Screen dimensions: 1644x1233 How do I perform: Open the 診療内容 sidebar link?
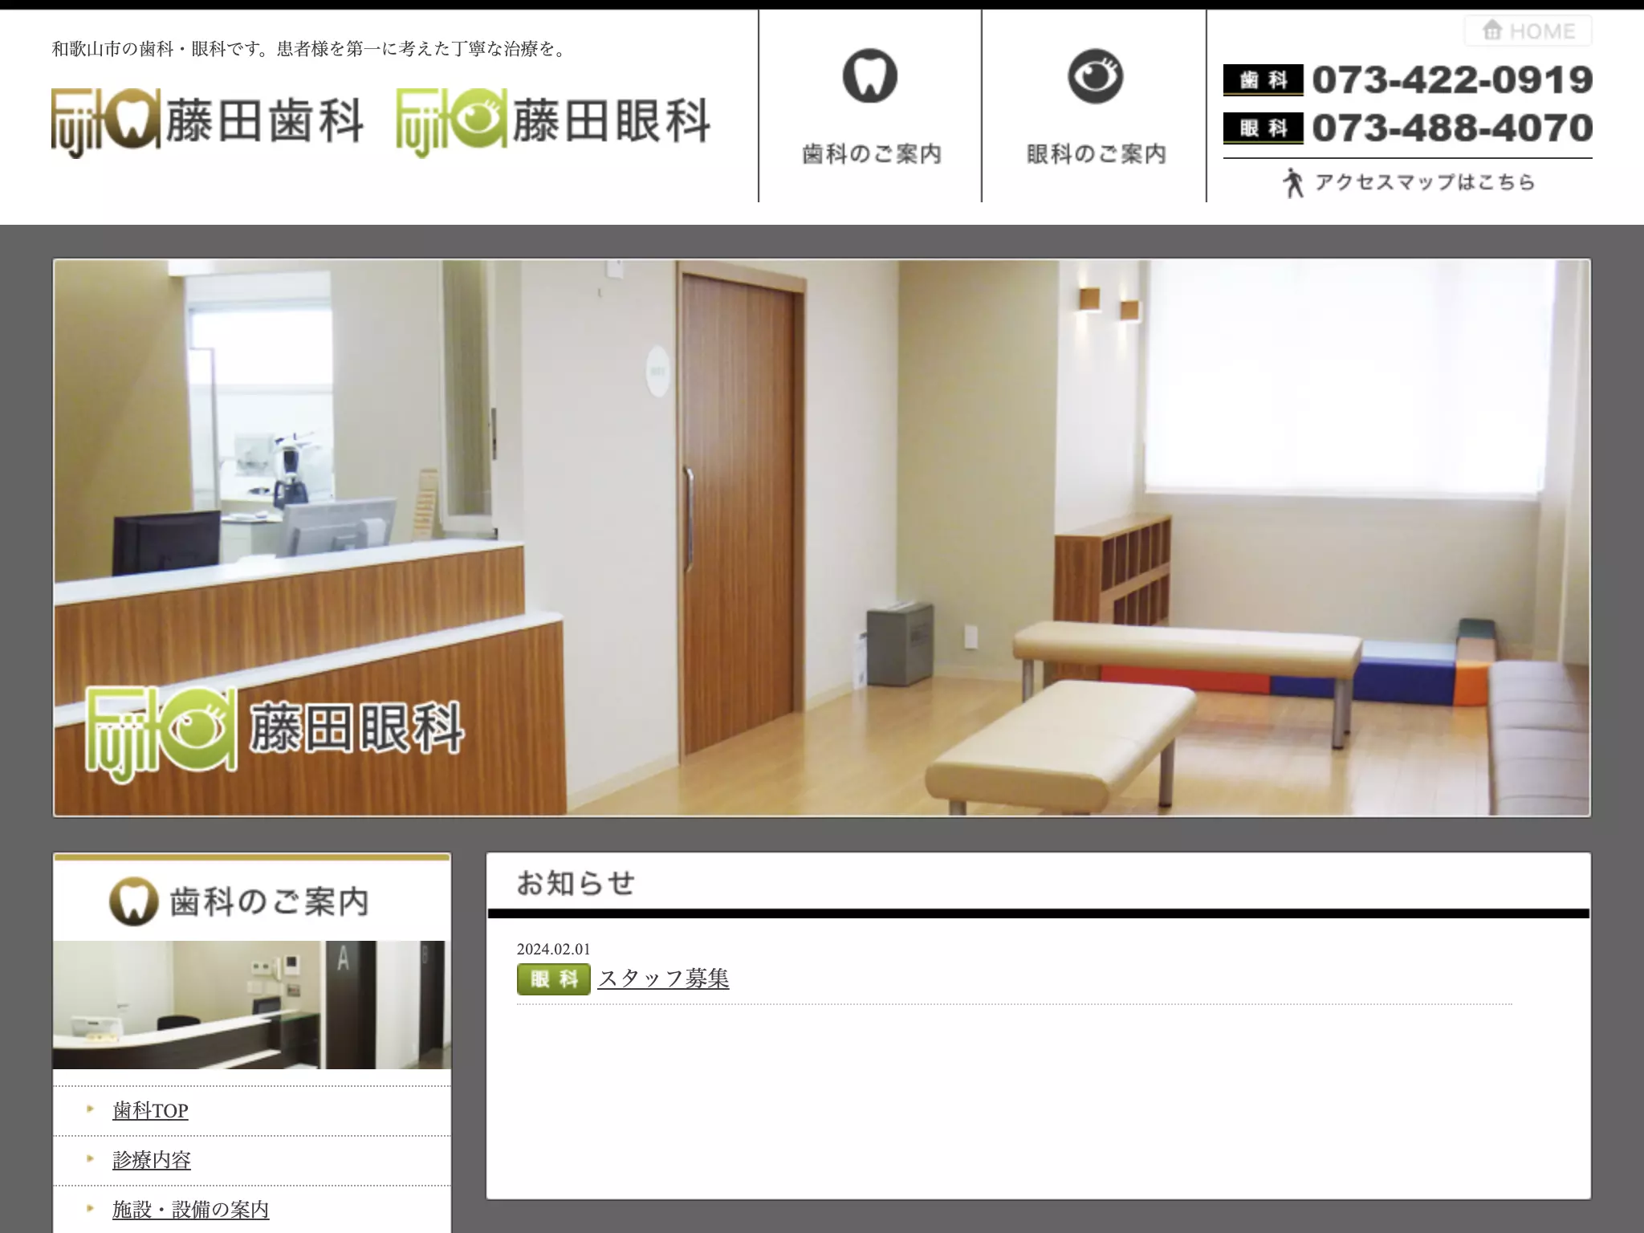pos(152,1160)
